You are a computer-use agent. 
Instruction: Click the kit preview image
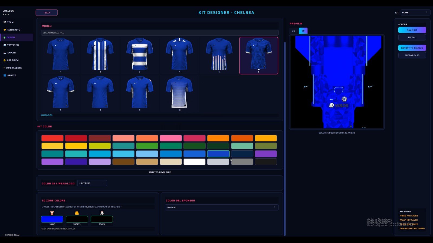[337, 82]
